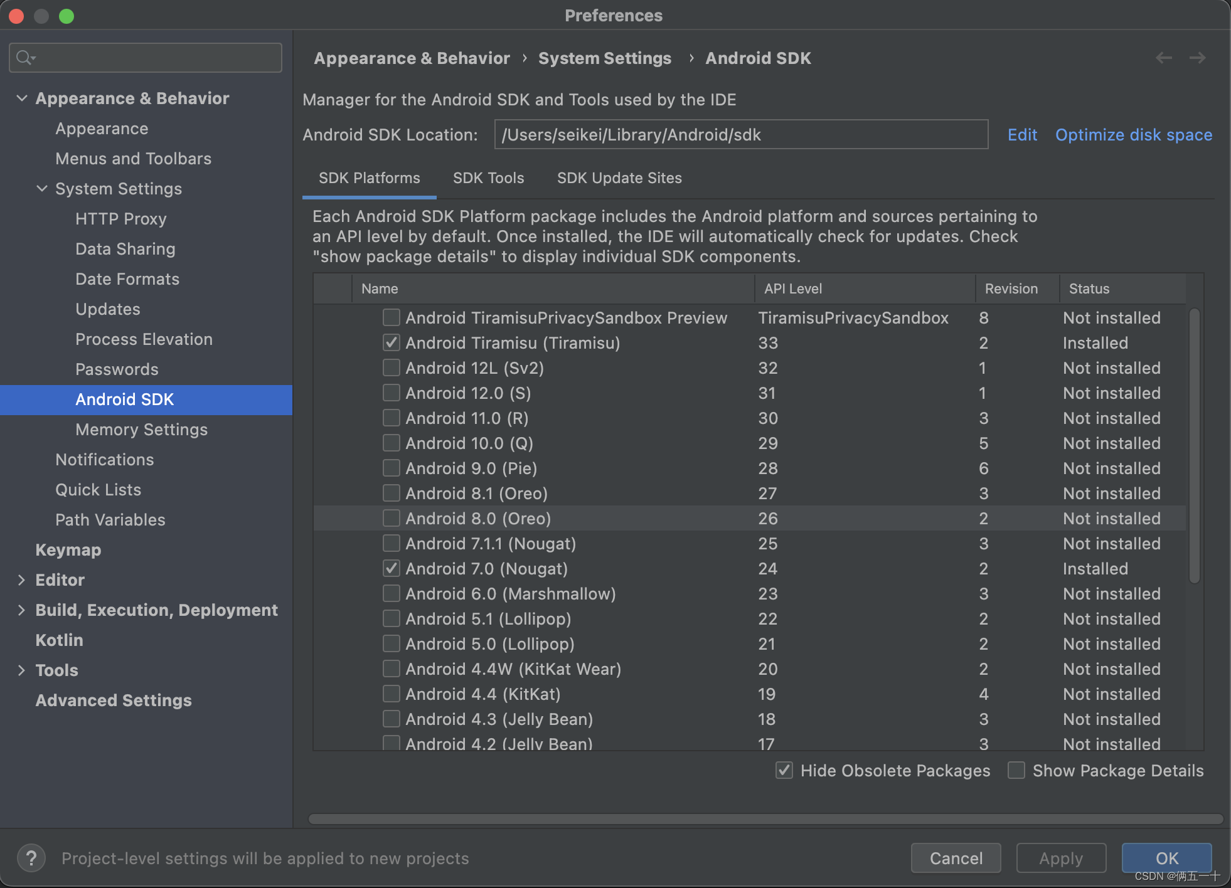The height and width of the screenshot is (888, 1231).
Task: Open SDK Update Sites tab
Action: click(x=619, y=178)
